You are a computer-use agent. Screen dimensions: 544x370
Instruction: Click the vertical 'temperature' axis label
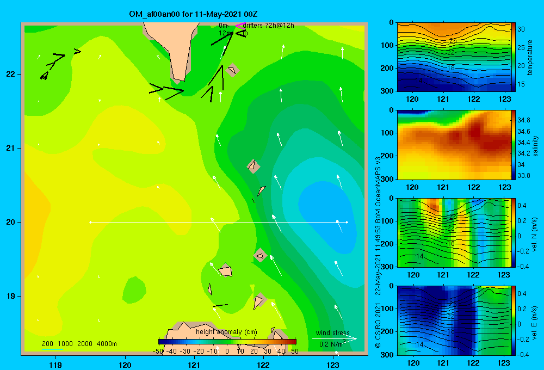(x=530, y=57)
